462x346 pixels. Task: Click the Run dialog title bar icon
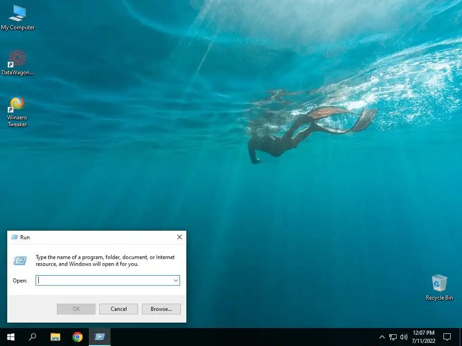tap(14, 237)
